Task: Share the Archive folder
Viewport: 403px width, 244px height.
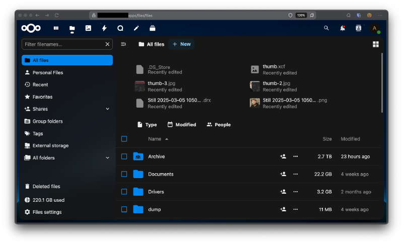Action: click(x=283, y=156)
